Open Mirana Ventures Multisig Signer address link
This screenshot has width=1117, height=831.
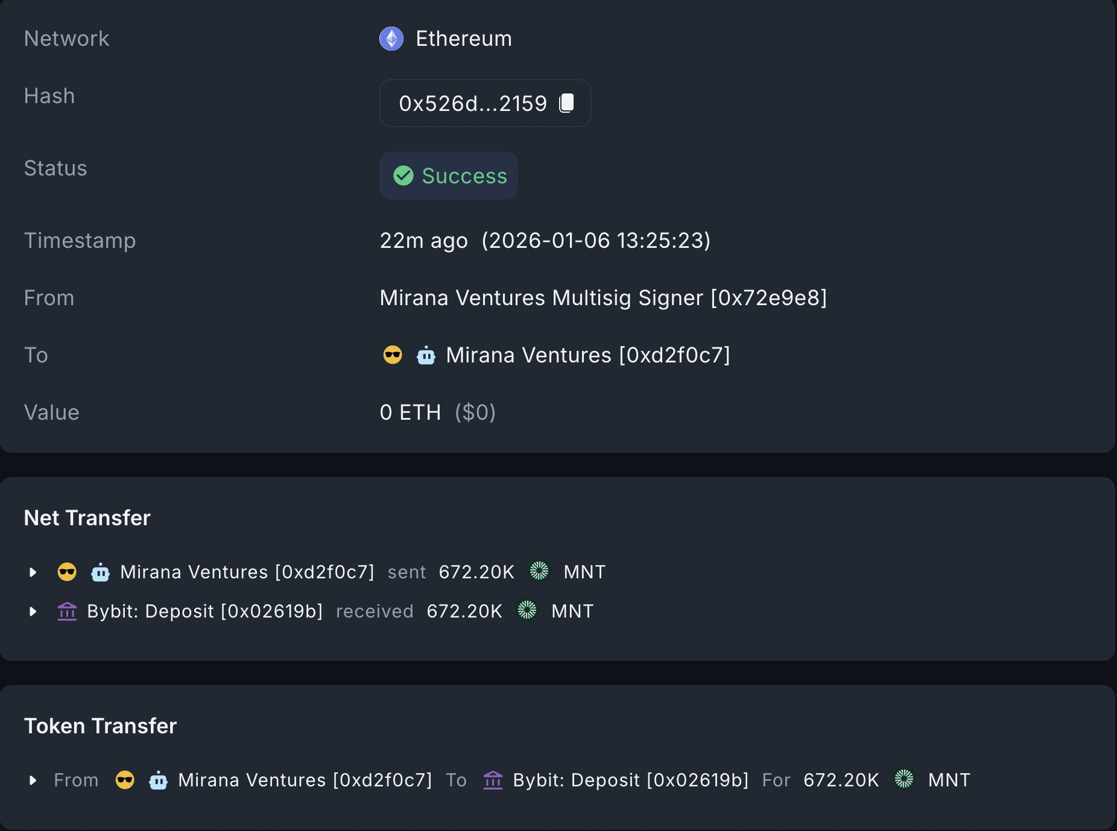pyautogui.click(x=603, y=298)
